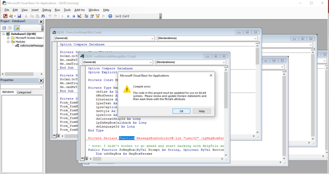Close the Project Explorer pane
This screenshot has height=174, width=329.
[41, 22]
